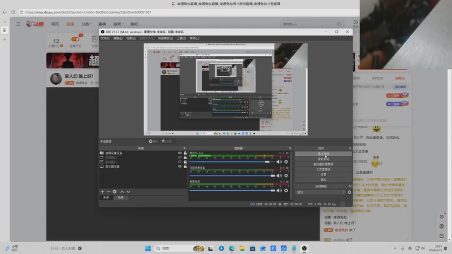452x254 pixels.
Task: Toggle visibility of 节目窗口 source
Action: pos(180,157)
